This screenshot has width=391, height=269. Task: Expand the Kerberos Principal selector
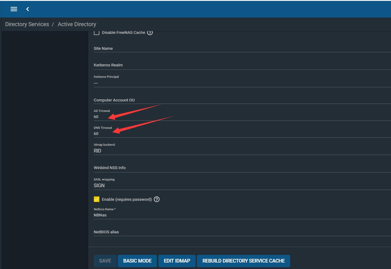[240, 83]
